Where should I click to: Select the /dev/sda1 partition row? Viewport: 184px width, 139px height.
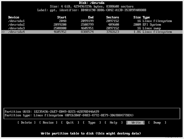click(92, 21)
